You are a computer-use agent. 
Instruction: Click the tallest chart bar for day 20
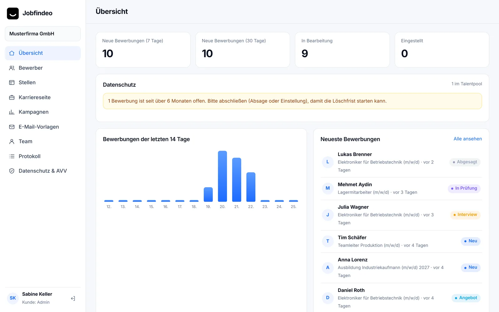(222, 176)
